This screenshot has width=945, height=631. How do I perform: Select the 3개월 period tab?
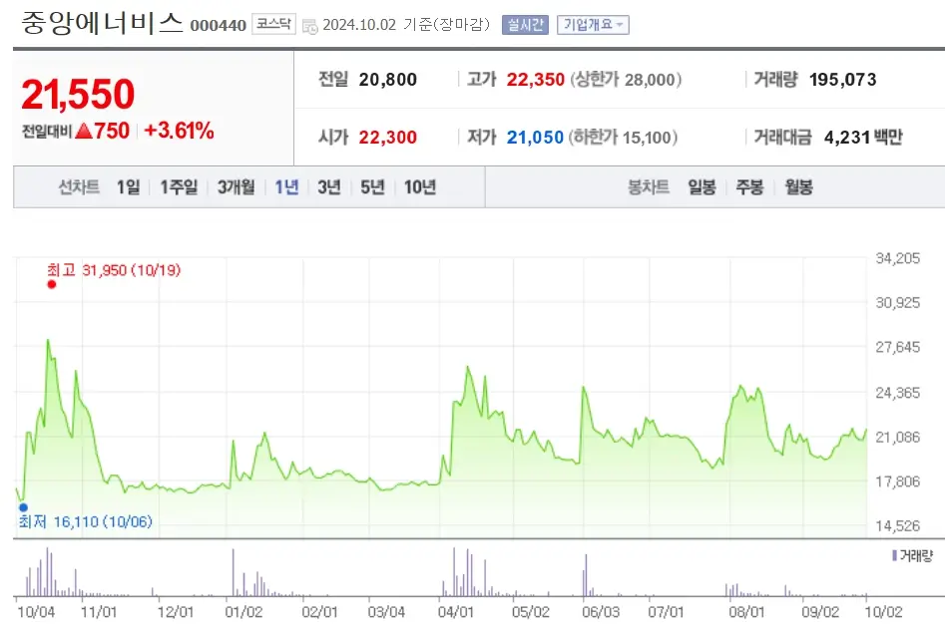click(236, 186)
